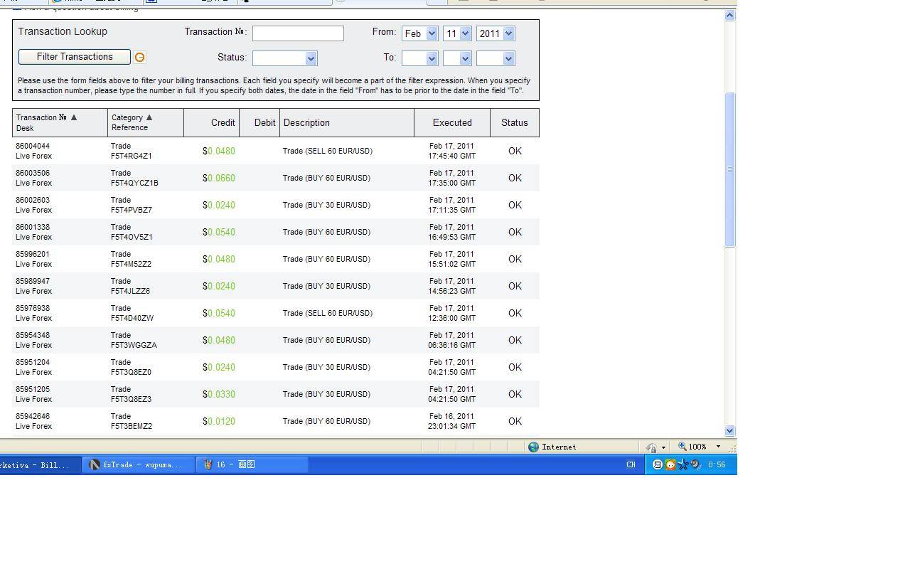
Task: Select transaction number 85942646
Action: (33, 416)
